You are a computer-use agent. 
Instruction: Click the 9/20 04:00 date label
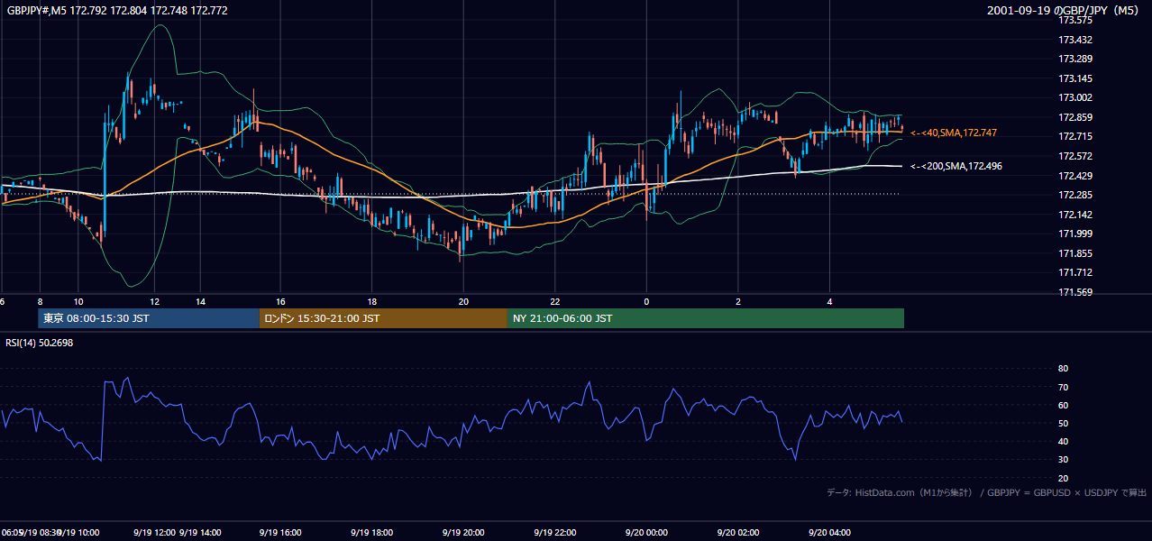(829, 532)
